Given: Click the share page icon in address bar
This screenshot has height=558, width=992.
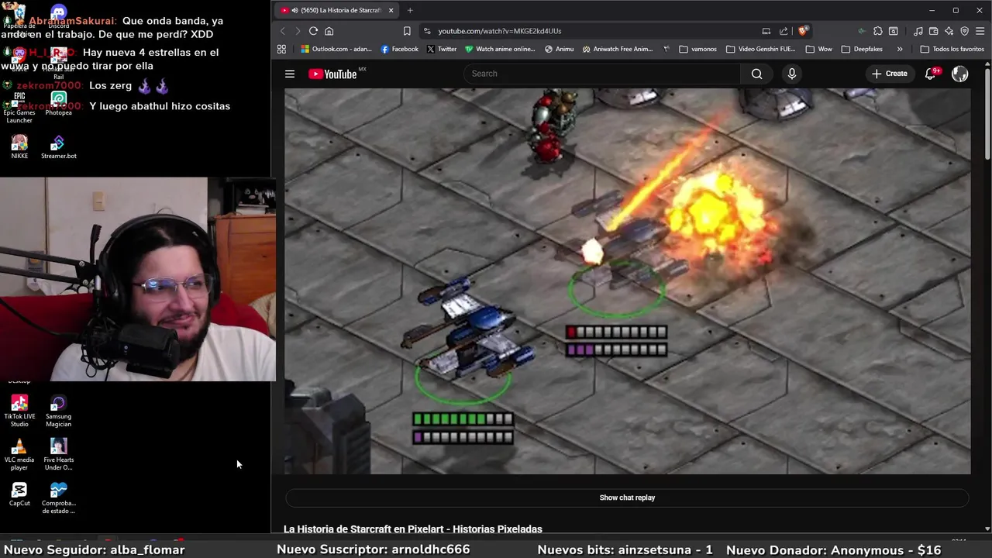Looking at the screenshot, I should 784,31.
